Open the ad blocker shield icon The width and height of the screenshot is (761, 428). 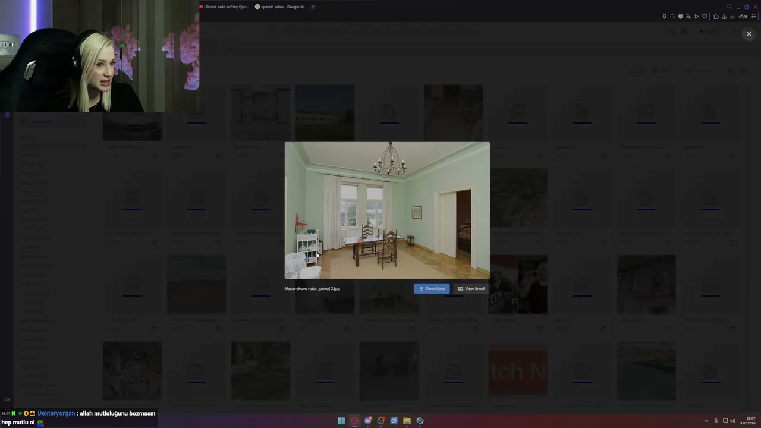click(x=681, y=17)
